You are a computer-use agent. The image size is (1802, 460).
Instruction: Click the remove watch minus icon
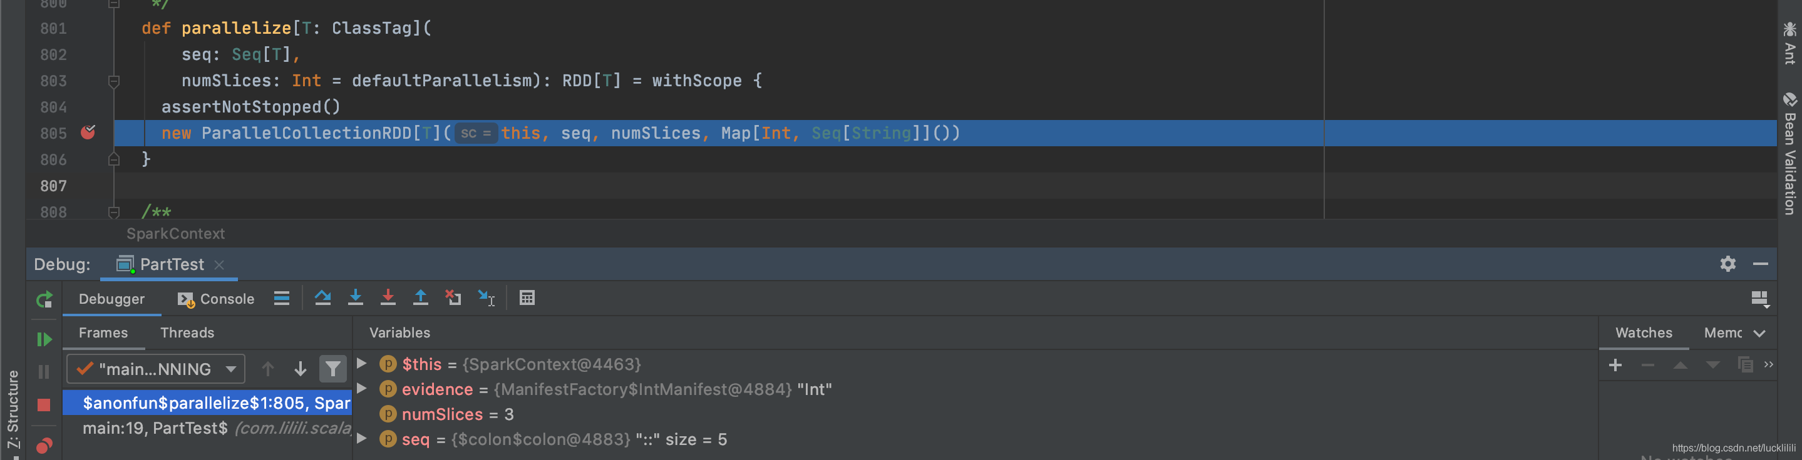tap(1648, 365)
